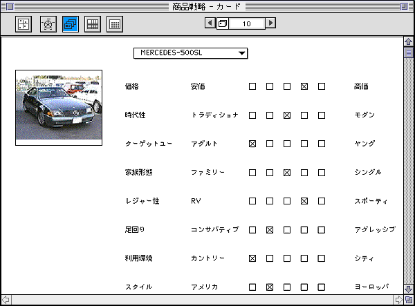Click the カントリー label
The width and height of the screenshot is (415, 306).
tap(207, 258)
